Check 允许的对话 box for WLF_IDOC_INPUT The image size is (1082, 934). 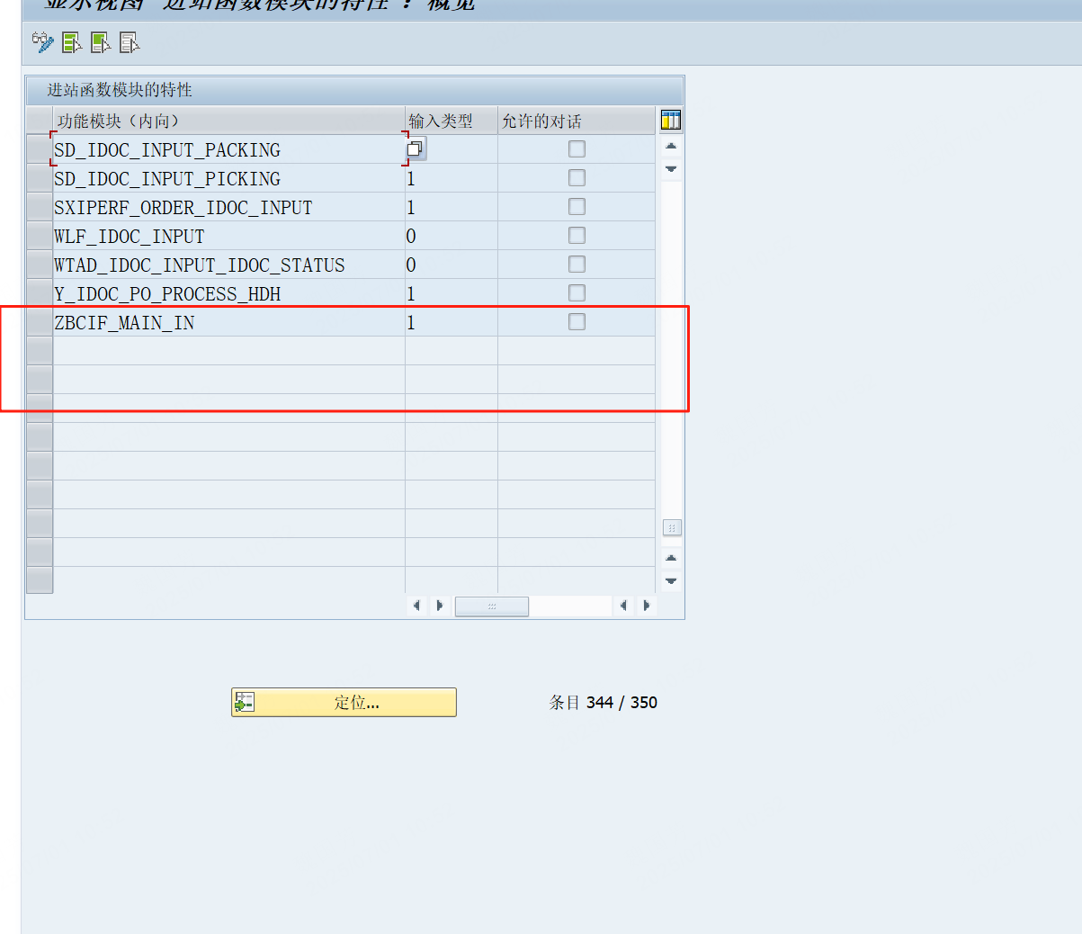(576, 235)
